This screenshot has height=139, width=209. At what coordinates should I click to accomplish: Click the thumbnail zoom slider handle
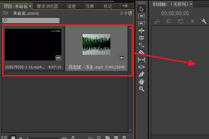(x=28, y=138)
